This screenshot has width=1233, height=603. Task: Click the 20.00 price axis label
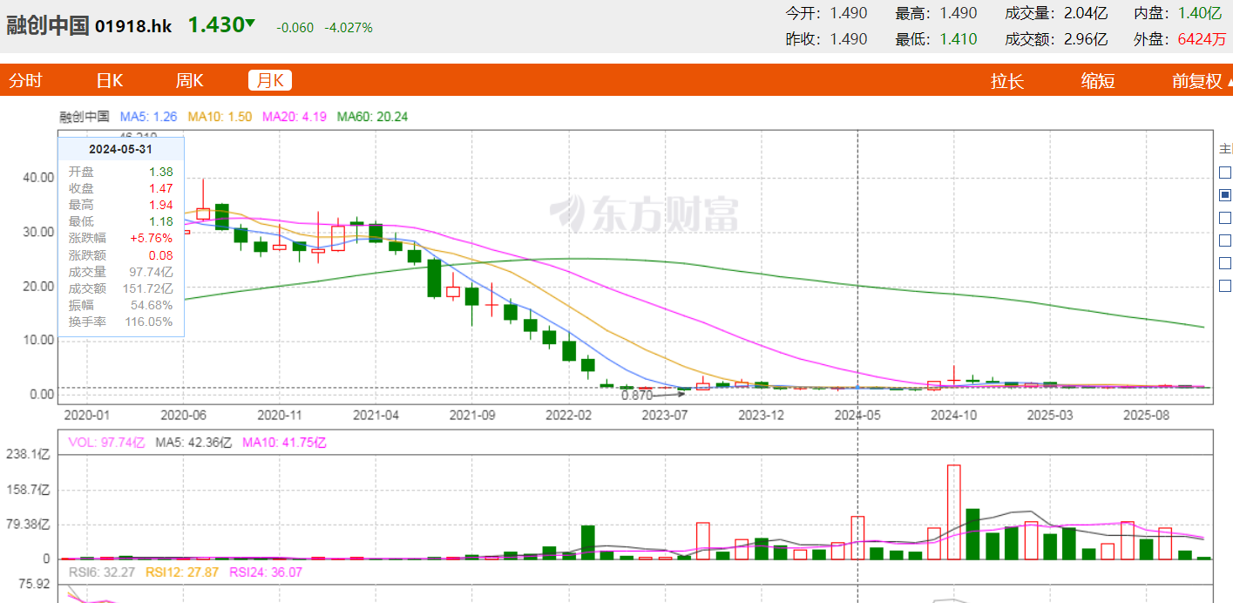click(37, 286)
